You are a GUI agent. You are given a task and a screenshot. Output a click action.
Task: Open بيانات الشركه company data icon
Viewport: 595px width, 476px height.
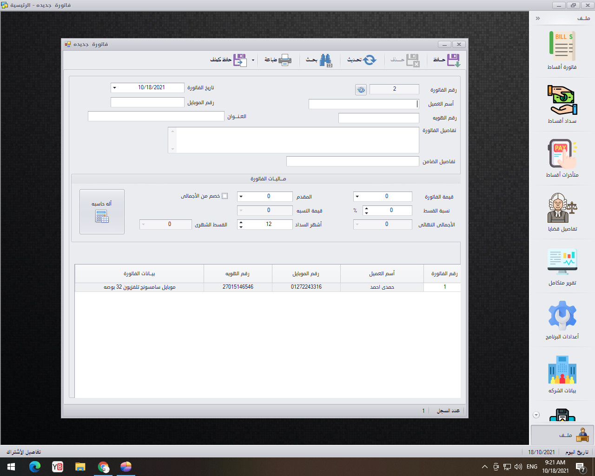point(562,374)
